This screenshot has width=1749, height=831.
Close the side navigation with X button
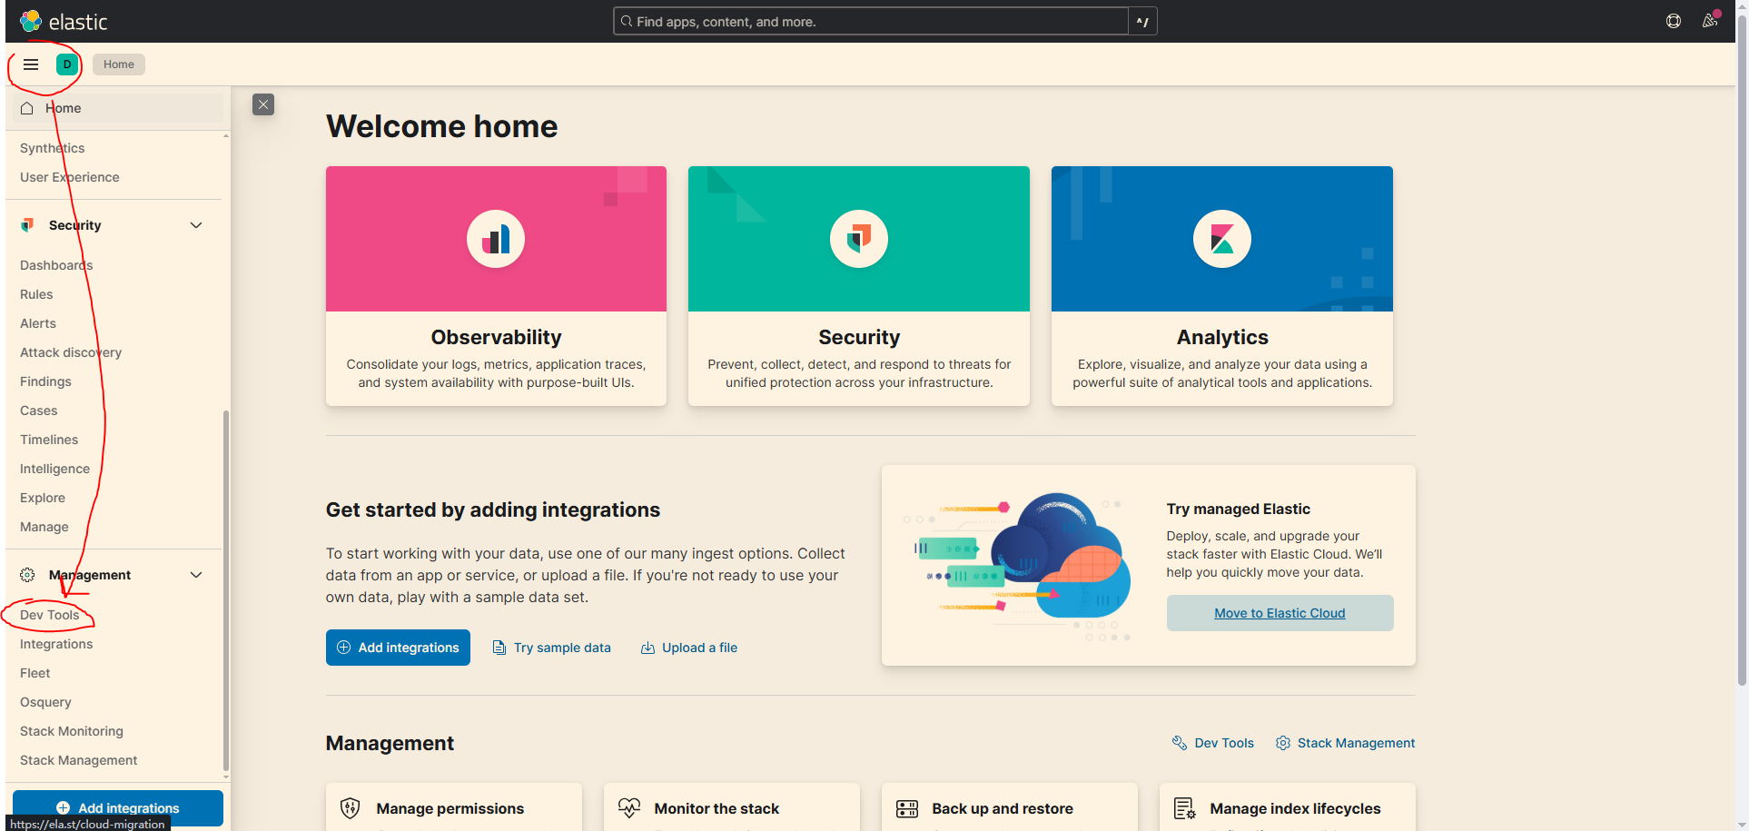263,104
